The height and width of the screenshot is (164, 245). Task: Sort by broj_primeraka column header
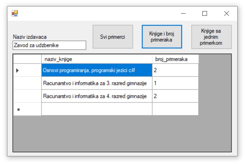pyautogui.click(x=175, y=59)
